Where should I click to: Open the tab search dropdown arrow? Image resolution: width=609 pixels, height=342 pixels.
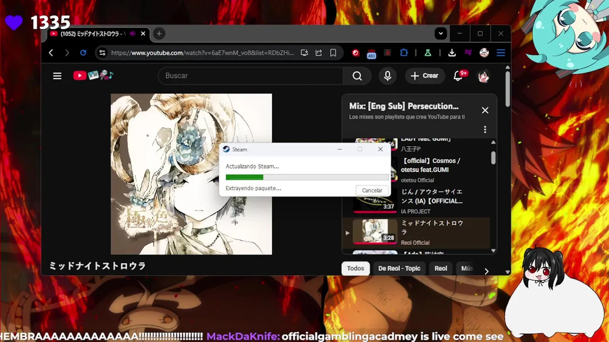(x=441, y=34)
